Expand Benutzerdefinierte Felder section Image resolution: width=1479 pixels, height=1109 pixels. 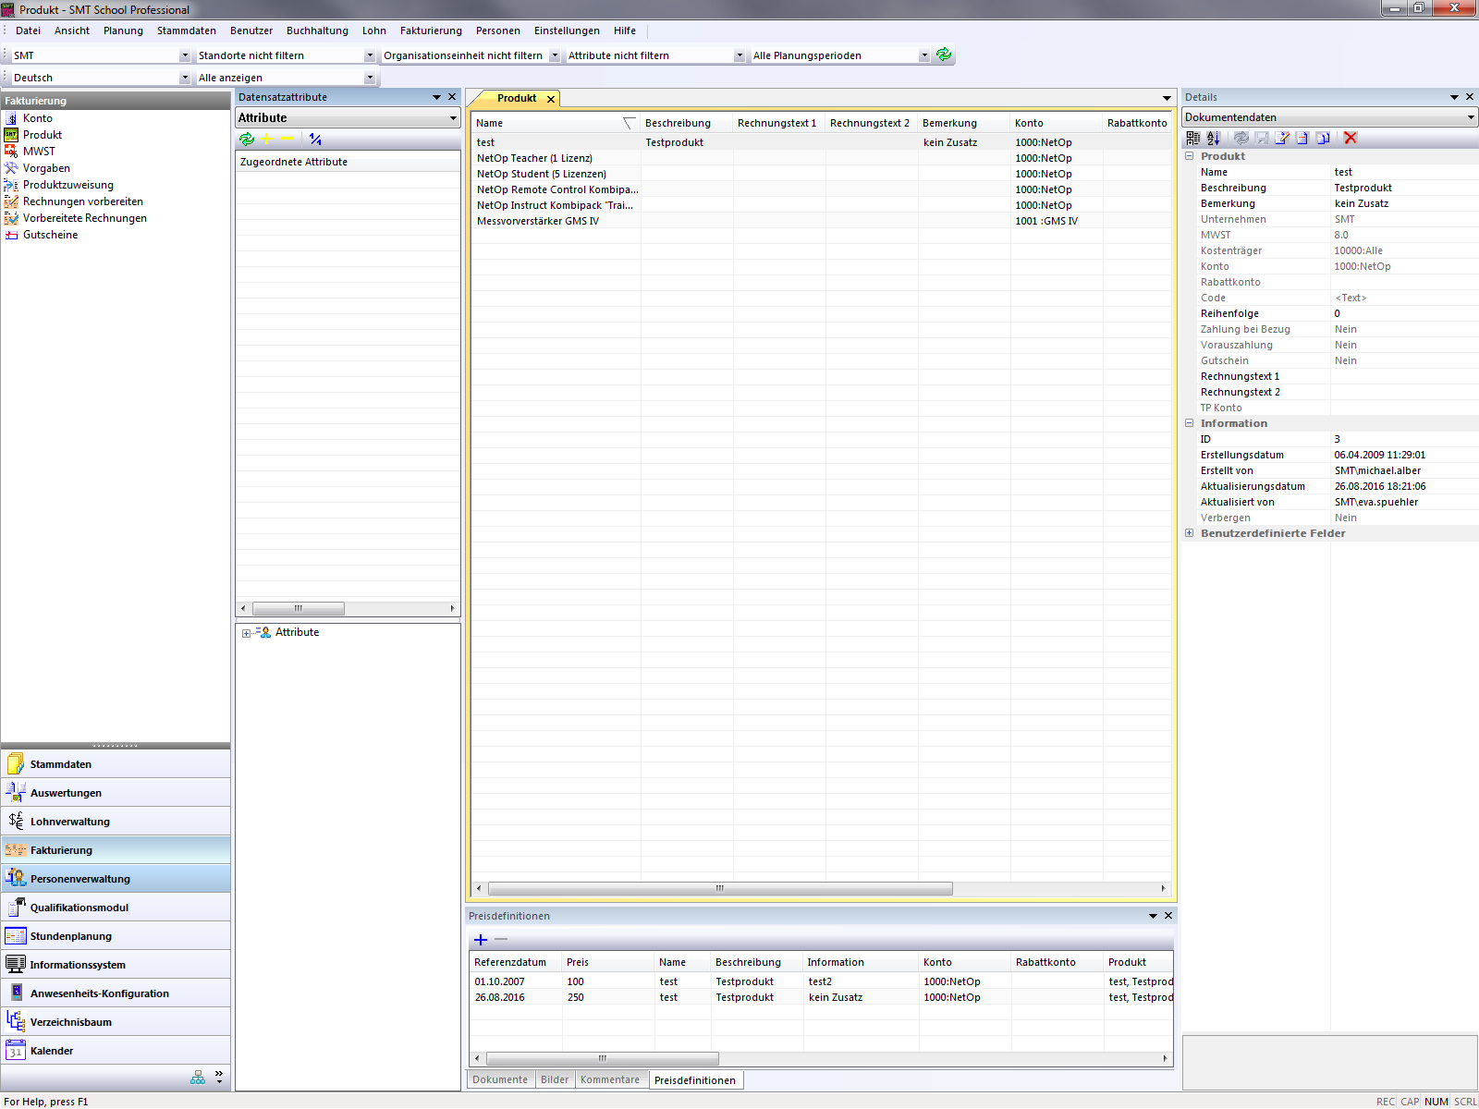(1190, 533)
